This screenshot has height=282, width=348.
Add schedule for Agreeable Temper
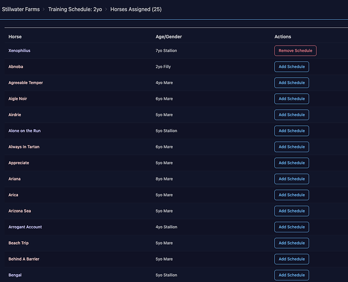[x=291, y=83]
